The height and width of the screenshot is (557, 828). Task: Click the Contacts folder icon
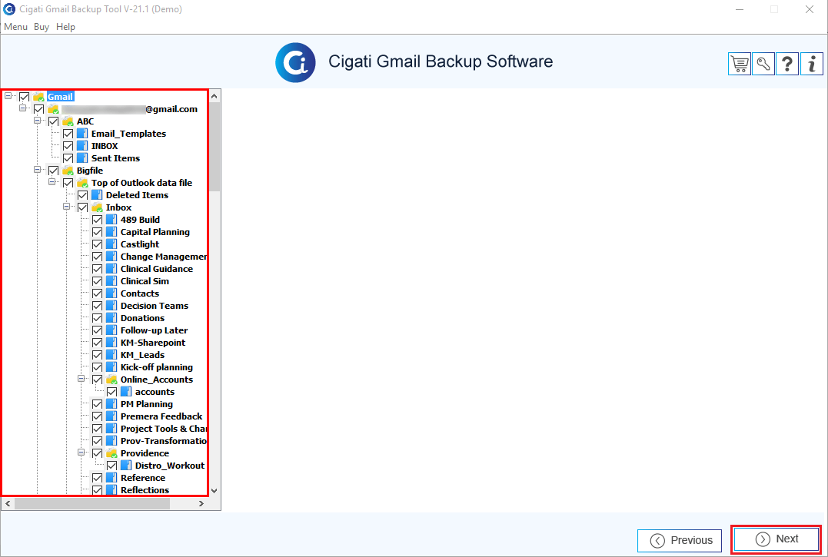pyautogui.click(x=111, y=293)
